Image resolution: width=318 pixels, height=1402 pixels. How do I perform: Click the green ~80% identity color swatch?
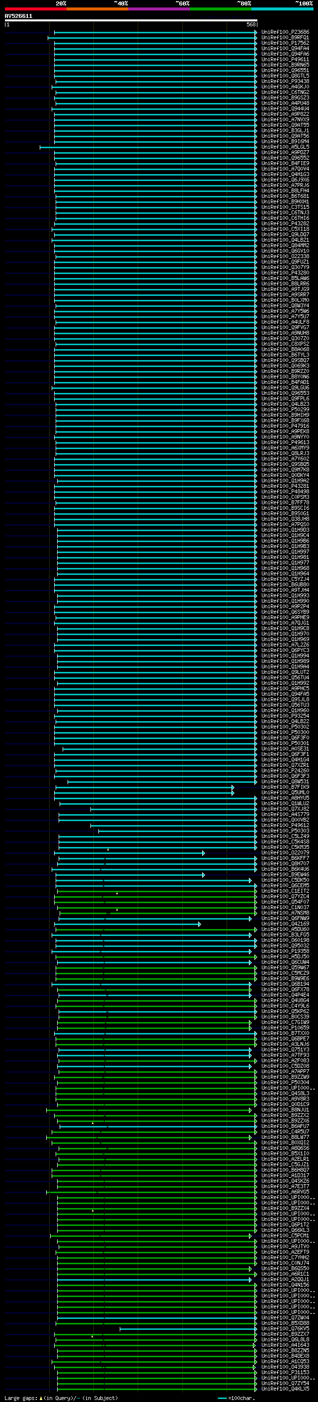(221, 9)
